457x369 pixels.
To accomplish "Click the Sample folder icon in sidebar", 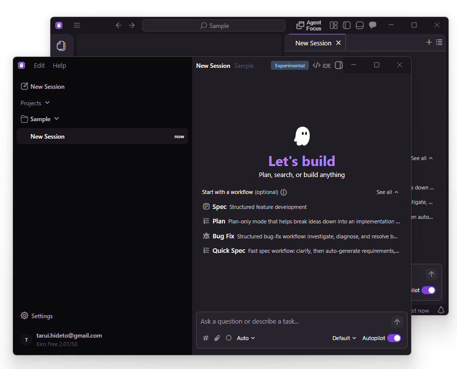I will 24,119.
